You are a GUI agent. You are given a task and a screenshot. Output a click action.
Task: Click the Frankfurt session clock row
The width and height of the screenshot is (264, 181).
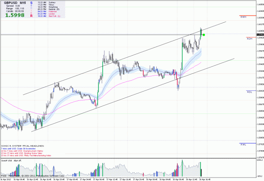pyautogui.click(x=47, y=11)
